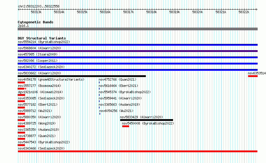This screenshot has width=266, height=163.
Task: Open nsv4054178 (gnomADStructuralVariants) label
Action: point(51,79)
